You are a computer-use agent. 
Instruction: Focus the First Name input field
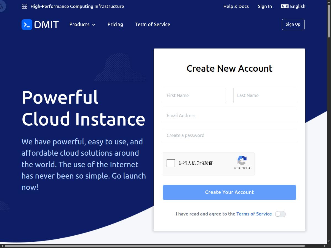click(194, 95)
